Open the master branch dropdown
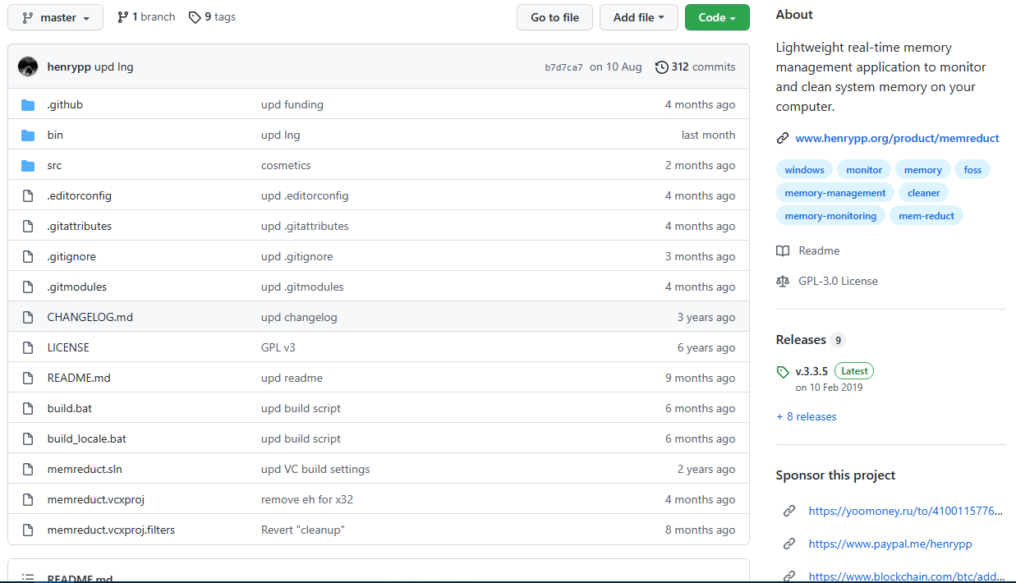Screen dimensions: 1016x583 56,17
